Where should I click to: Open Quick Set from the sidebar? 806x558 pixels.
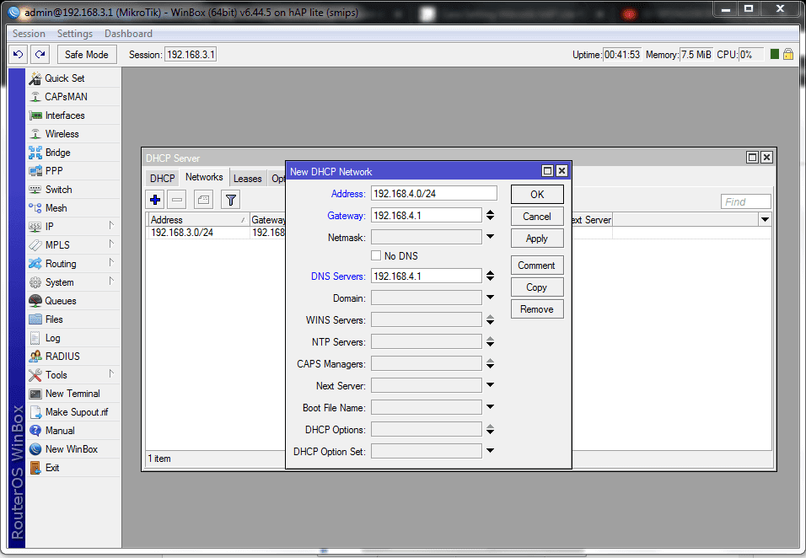pos(73,78)
